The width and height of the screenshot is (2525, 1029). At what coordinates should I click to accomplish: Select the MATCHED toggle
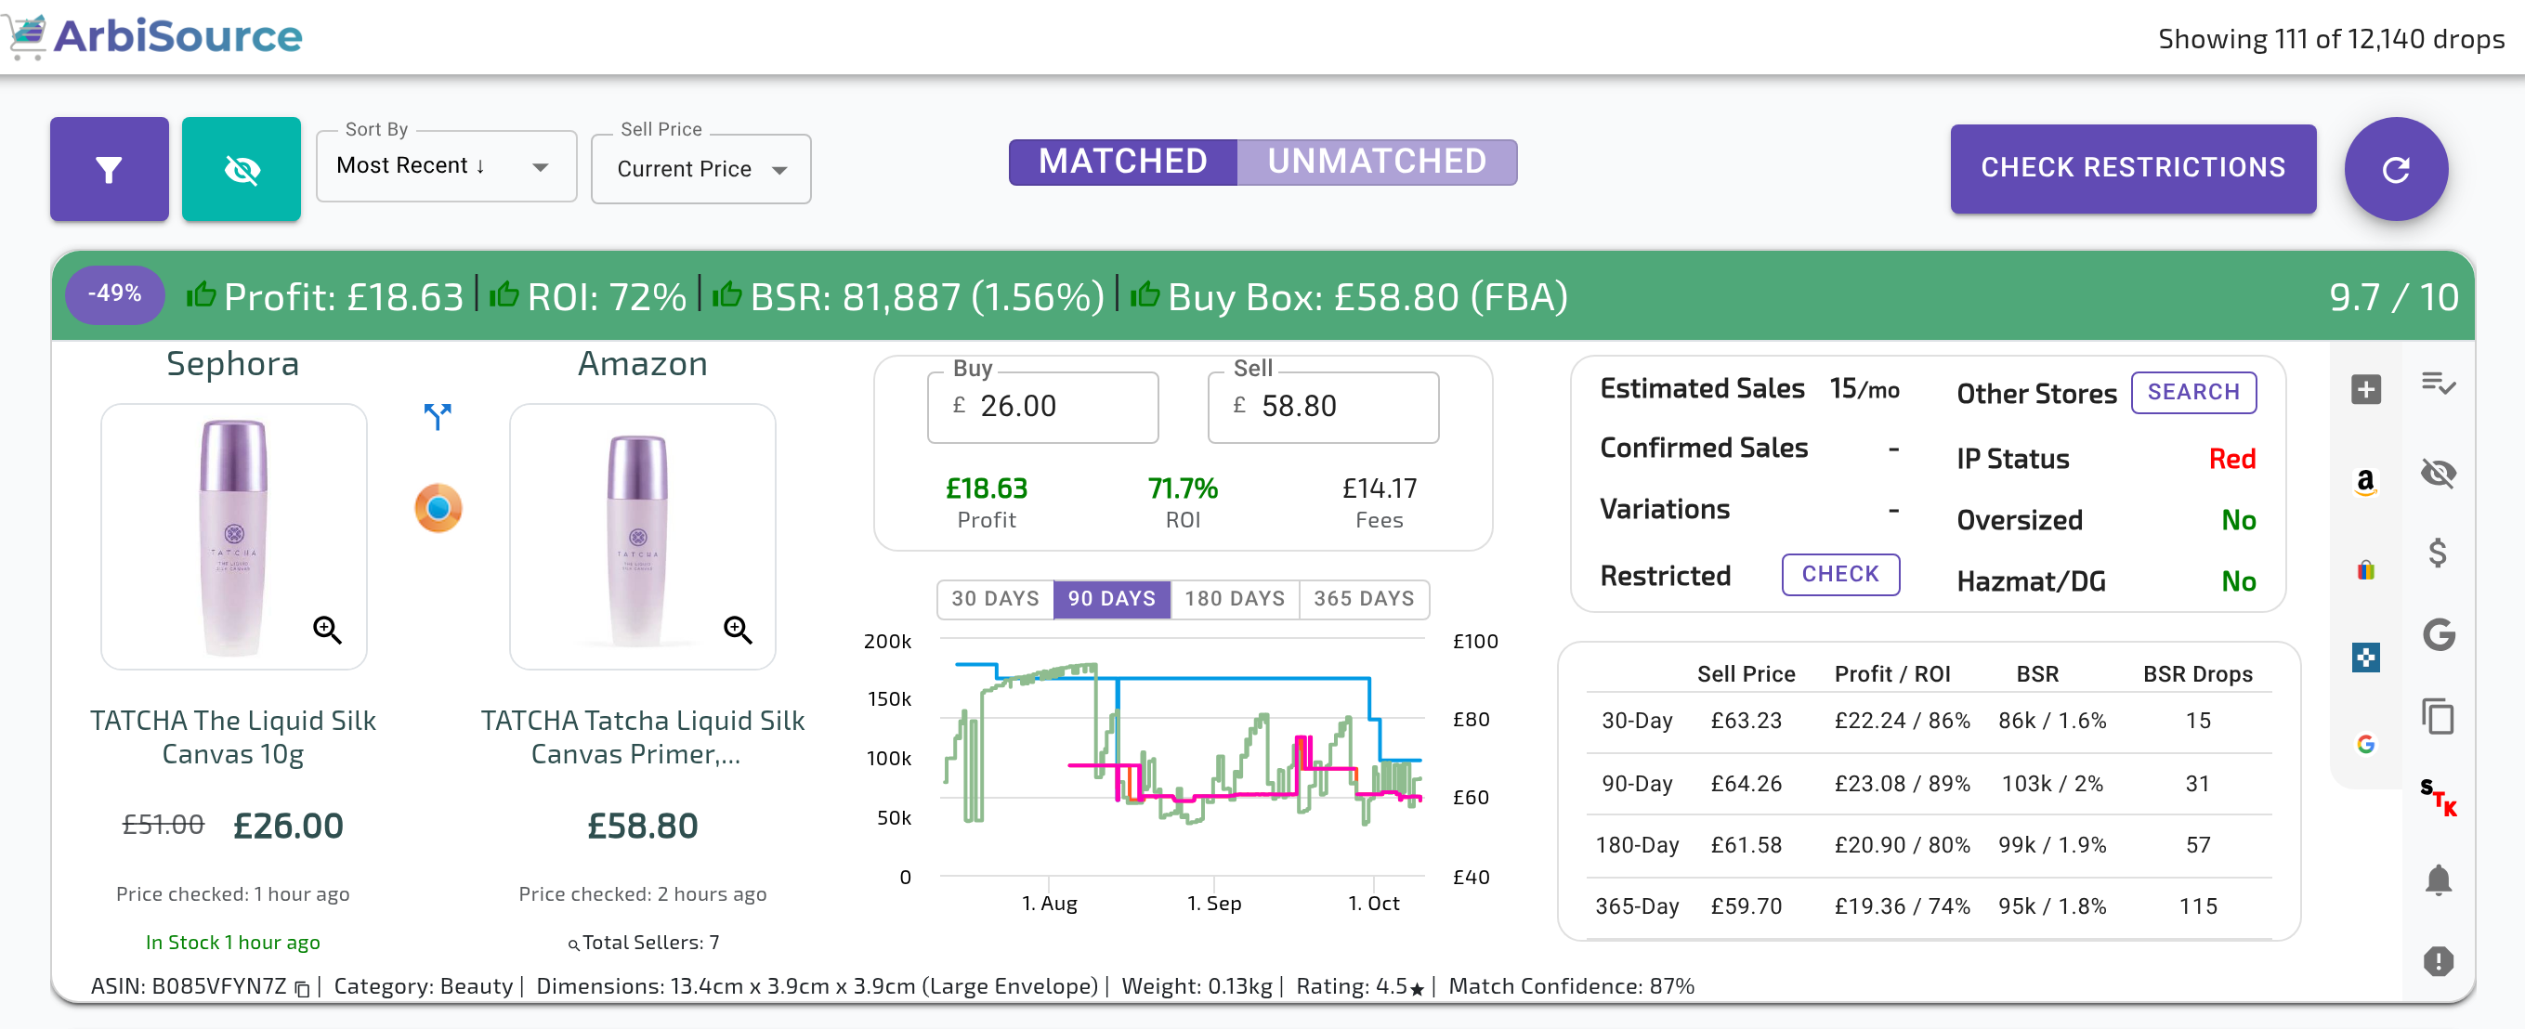[1122, 162]
